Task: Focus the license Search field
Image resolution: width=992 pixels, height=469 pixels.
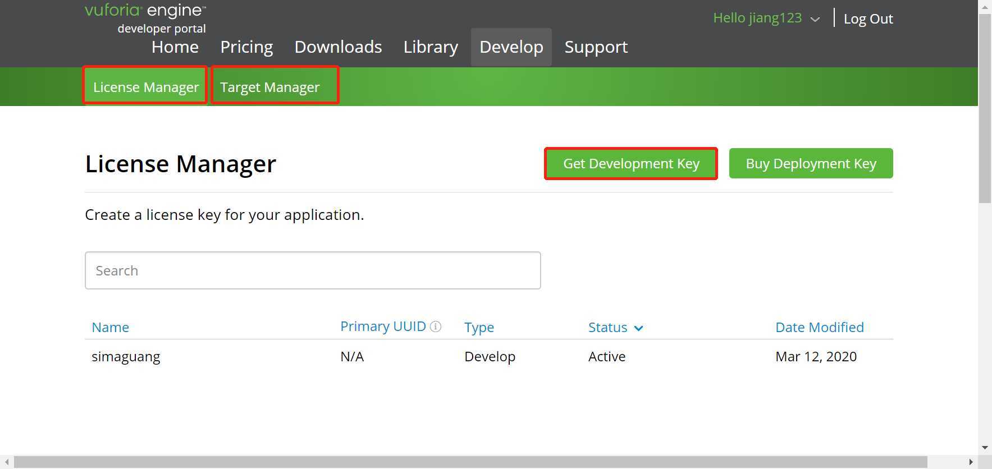Action: click(313, 270)
